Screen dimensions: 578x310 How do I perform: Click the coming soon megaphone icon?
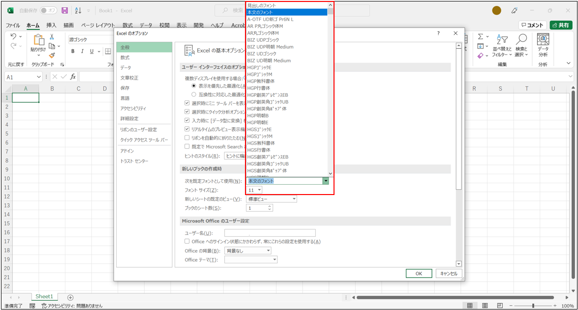click(514, 11)
